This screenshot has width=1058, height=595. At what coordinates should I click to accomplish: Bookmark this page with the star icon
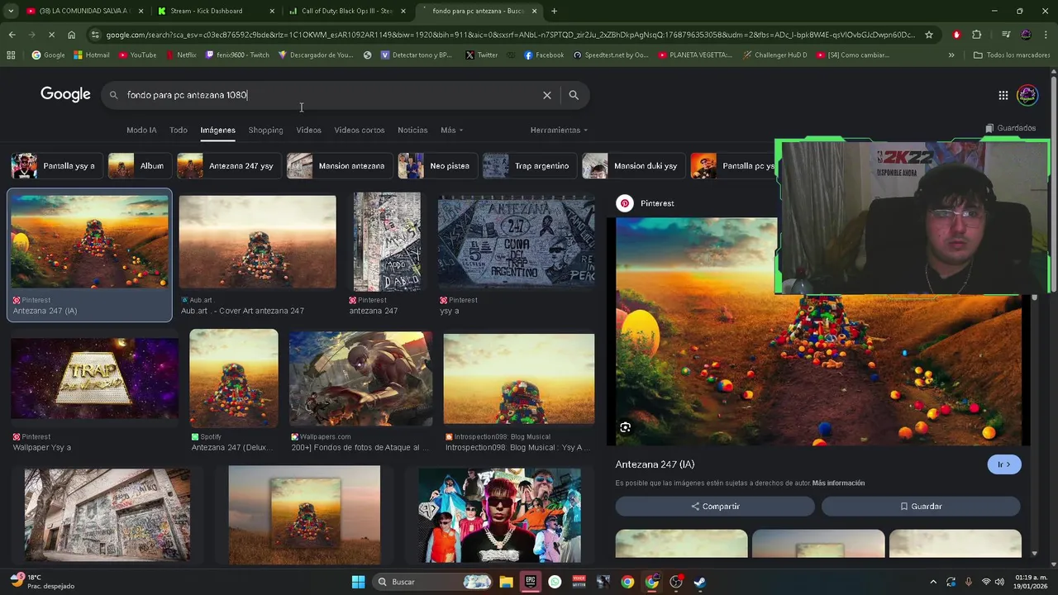(929, 35)
